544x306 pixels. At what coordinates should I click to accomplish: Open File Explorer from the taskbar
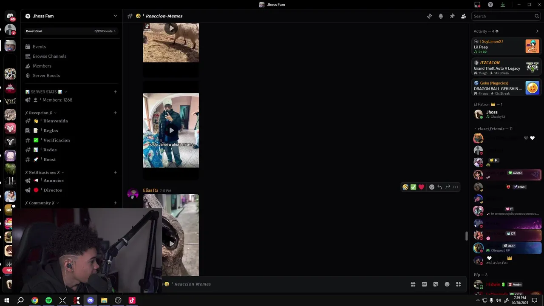coord(104,300)
